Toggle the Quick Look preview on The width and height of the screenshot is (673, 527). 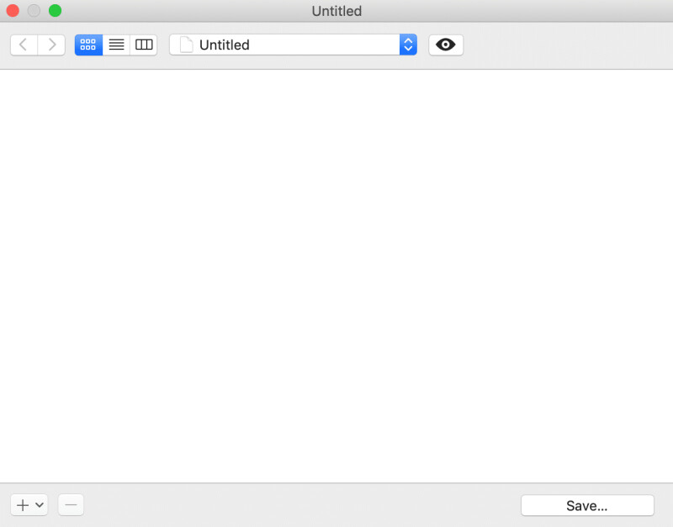(446, 45)
